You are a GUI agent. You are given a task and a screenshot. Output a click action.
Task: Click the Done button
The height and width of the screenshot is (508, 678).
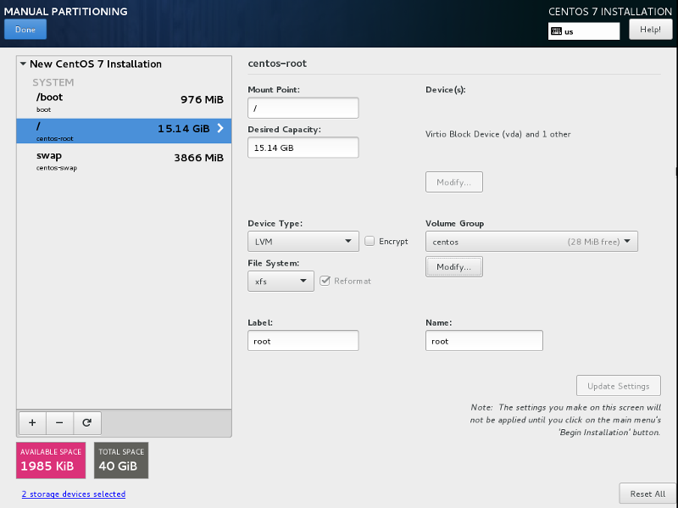25,29
